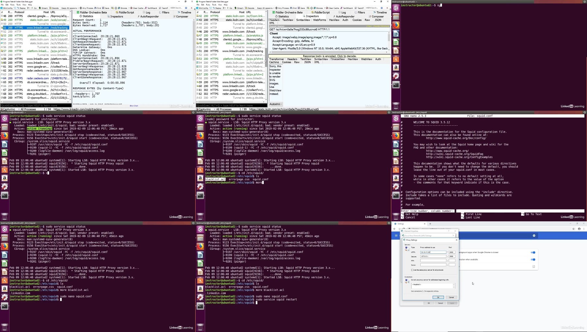Open All Processes filter in Fiddler Statistics status bar

(x=27, y=109)
